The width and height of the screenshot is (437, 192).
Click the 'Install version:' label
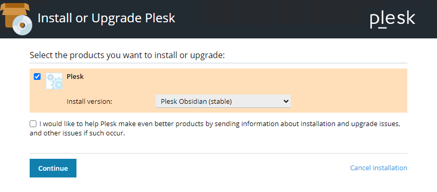[x=89, y=102]
